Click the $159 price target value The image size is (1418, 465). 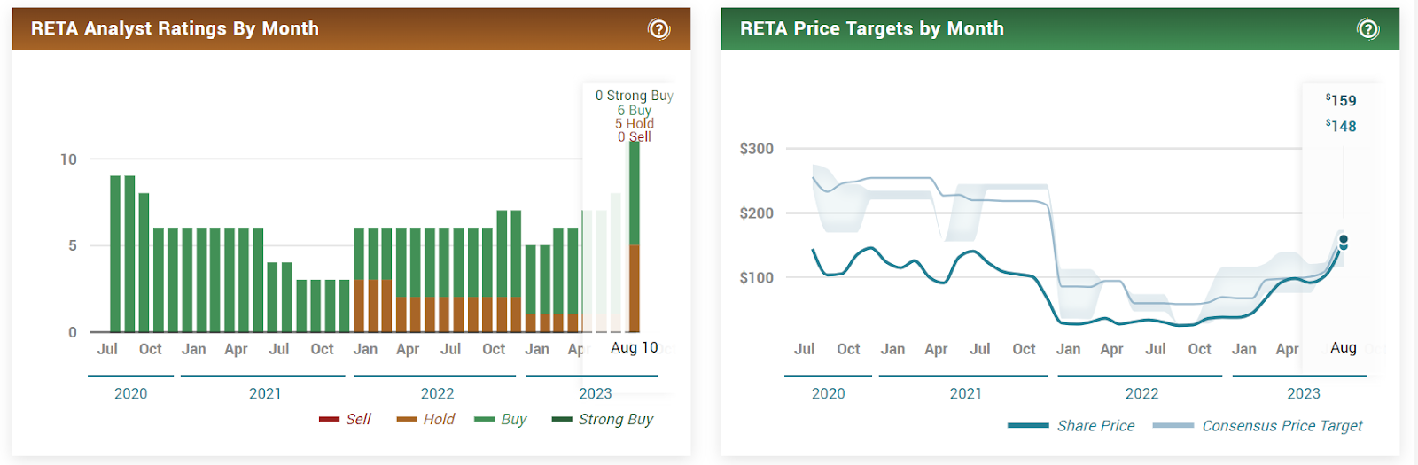(1341, 100)
